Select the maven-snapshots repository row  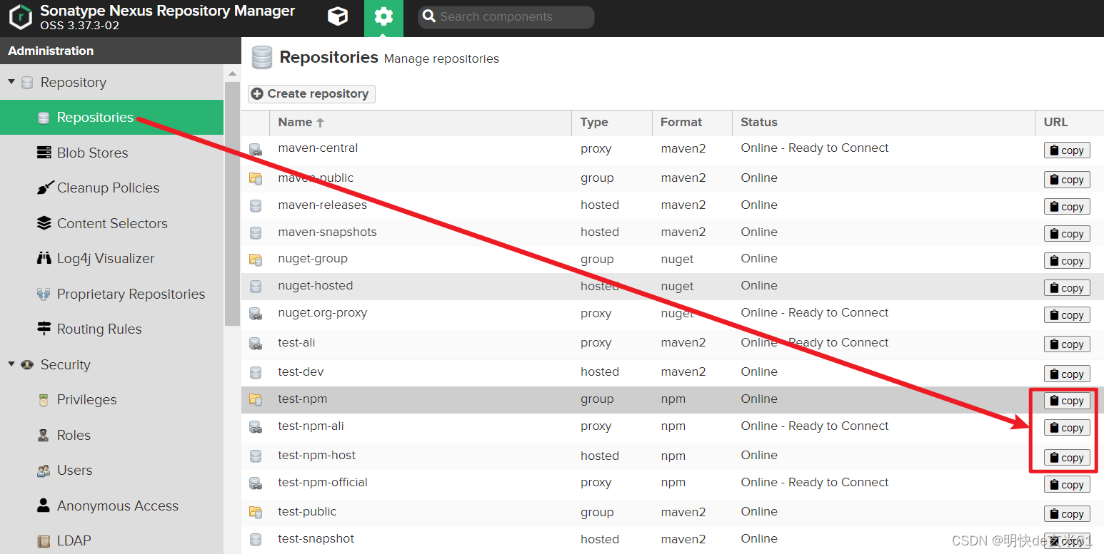pos(672,232)
